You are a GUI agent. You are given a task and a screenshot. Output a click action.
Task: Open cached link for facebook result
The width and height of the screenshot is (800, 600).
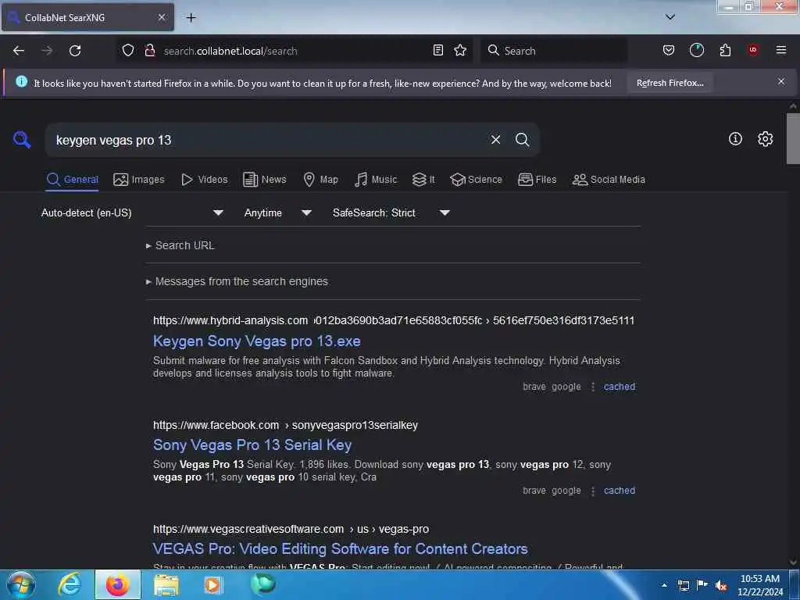620,491
